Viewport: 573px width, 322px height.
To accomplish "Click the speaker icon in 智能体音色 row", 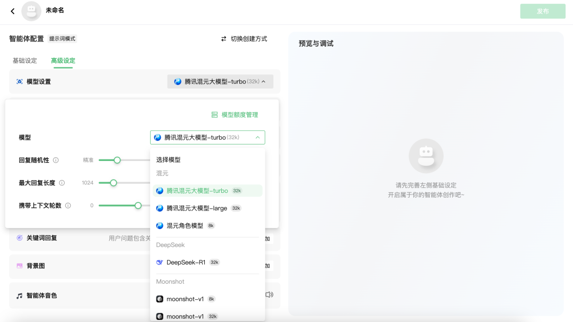I will (270, 295).
